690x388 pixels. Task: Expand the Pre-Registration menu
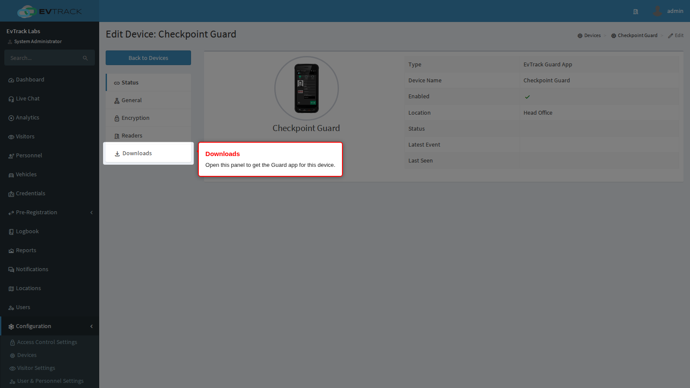click(x=50, y=213)
